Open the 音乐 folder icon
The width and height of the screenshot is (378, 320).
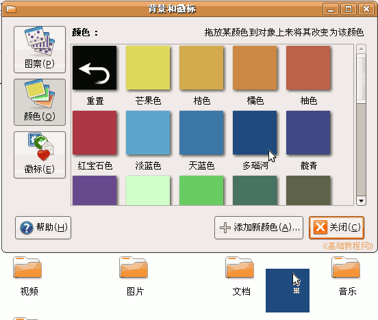(346, 267)
